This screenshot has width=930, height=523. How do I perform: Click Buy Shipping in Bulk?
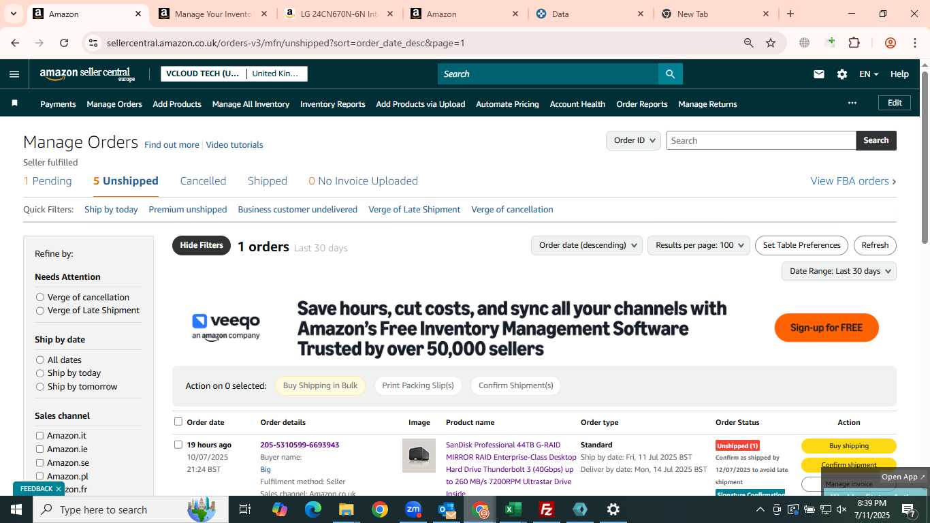(320, 385)
